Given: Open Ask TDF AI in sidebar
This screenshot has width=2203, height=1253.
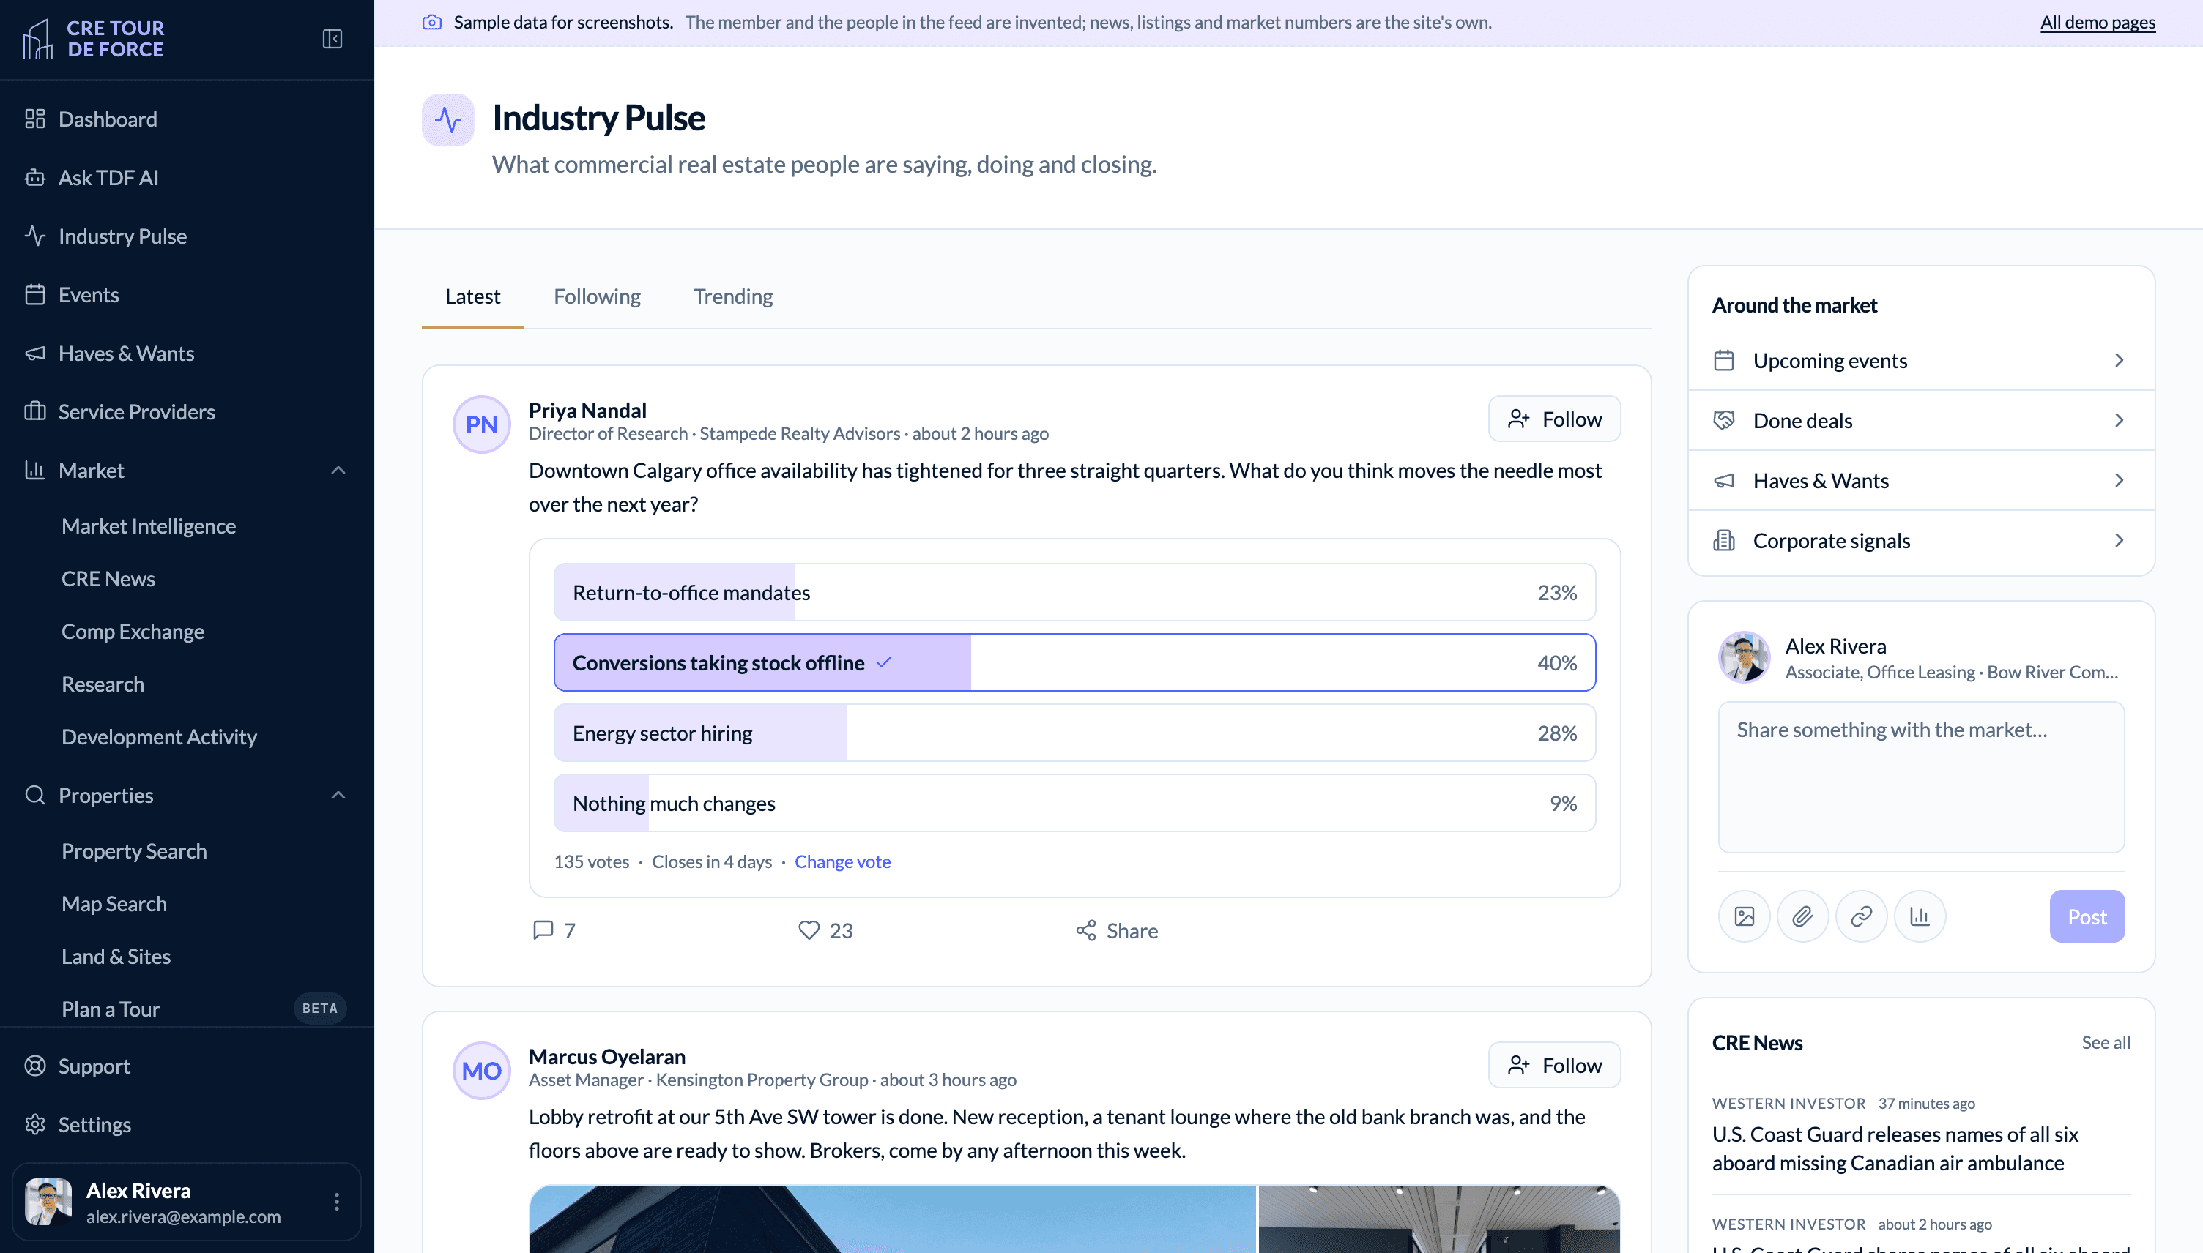Looking at the screenshot, I should 187,177.
